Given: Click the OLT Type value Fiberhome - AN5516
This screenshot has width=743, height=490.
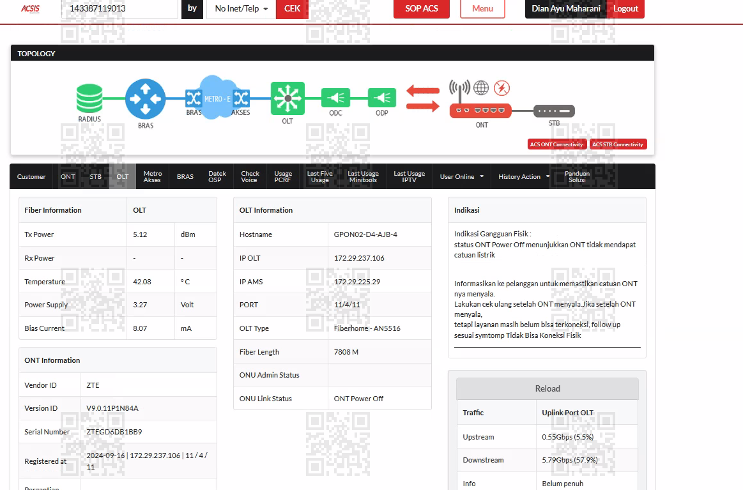Looking at the screenshot, I should click(367, 328).
